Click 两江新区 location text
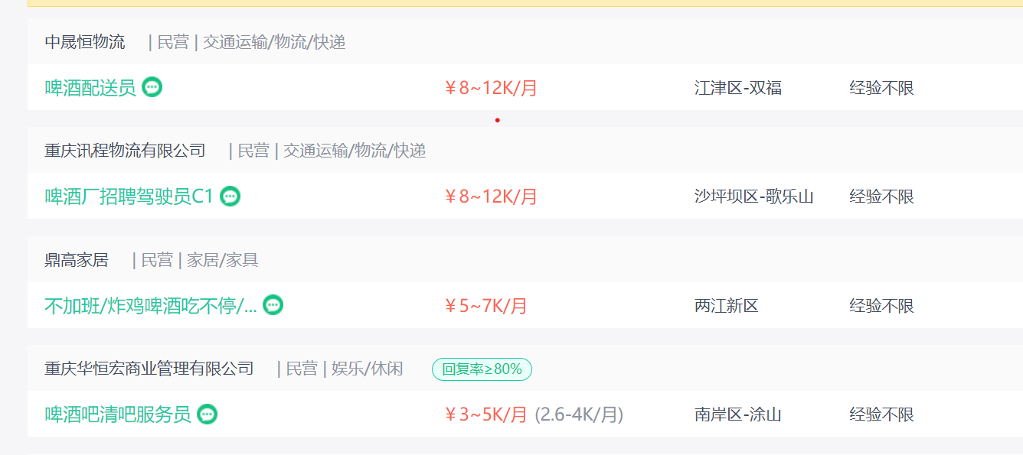Image resolution: width=1023 pixels, height=455 pixels. coord(726,306)
